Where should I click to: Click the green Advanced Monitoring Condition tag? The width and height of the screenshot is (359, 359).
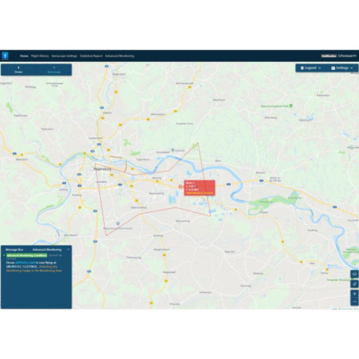pyautogui.click(x=27, y=256)
